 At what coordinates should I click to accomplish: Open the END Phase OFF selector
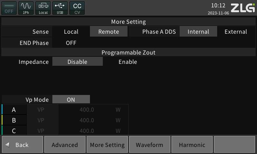[x=71, y=43]
